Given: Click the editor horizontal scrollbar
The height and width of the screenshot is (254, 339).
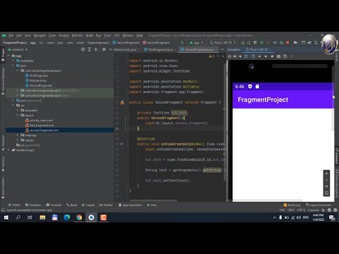Looking at the screenshot, I should click(x=153, y=200).
